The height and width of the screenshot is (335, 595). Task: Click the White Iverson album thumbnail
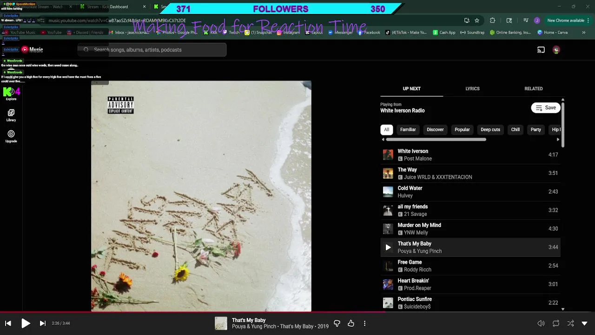point(388,155)
